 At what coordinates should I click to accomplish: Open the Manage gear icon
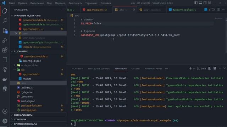(5, 121)
